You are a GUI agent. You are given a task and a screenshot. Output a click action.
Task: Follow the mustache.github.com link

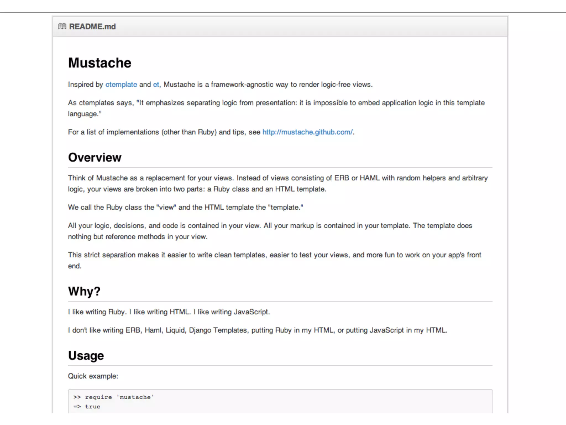(x=307, y=132)
